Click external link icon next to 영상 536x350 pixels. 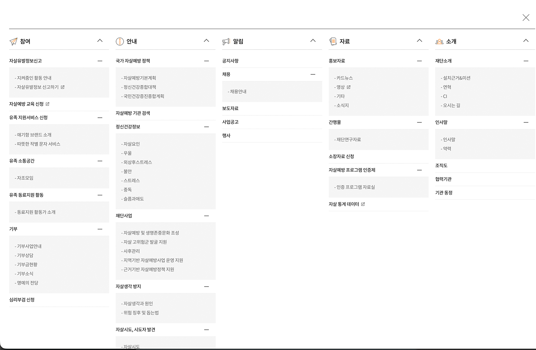pyautogui.click(x=348, y=87)
